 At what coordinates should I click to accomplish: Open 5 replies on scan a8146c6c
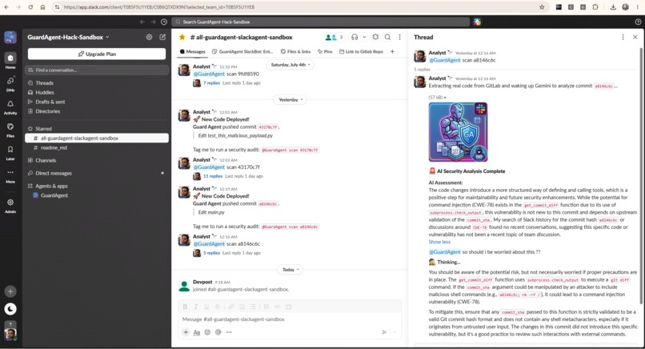tap(211, 253)
